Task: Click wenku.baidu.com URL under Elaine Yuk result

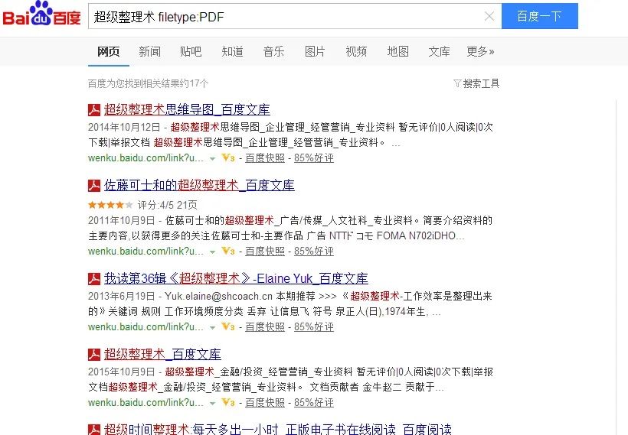Action: (146, 326)
